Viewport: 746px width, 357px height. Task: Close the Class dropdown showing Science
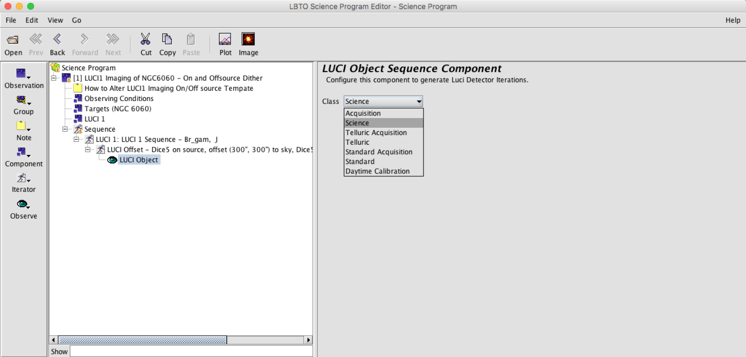point(383,102)
